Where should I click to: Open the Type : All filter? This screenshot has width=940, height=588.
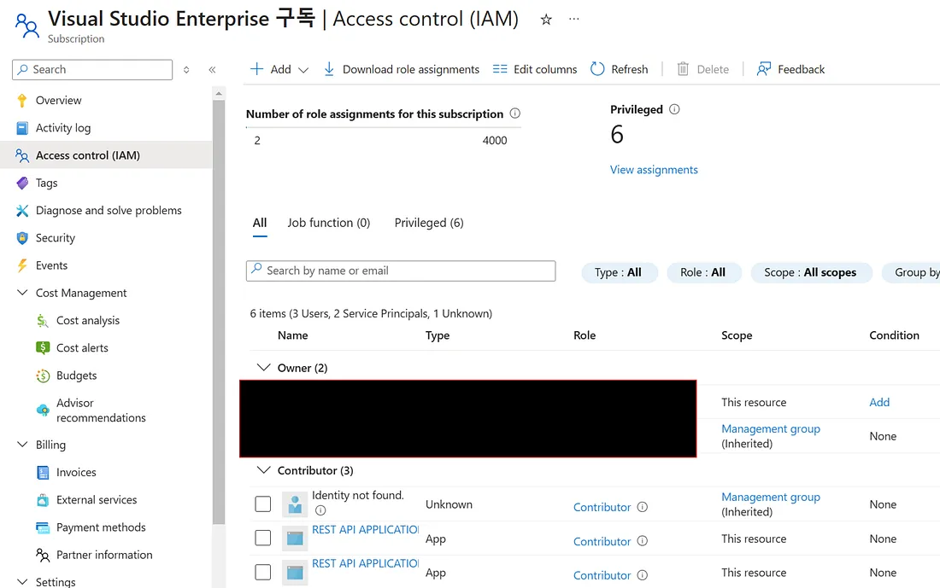[x=619, y=272]
